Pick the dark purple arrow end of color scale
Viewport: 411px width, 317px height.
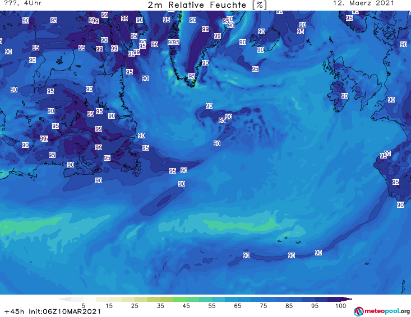click(x=347, y=299)
